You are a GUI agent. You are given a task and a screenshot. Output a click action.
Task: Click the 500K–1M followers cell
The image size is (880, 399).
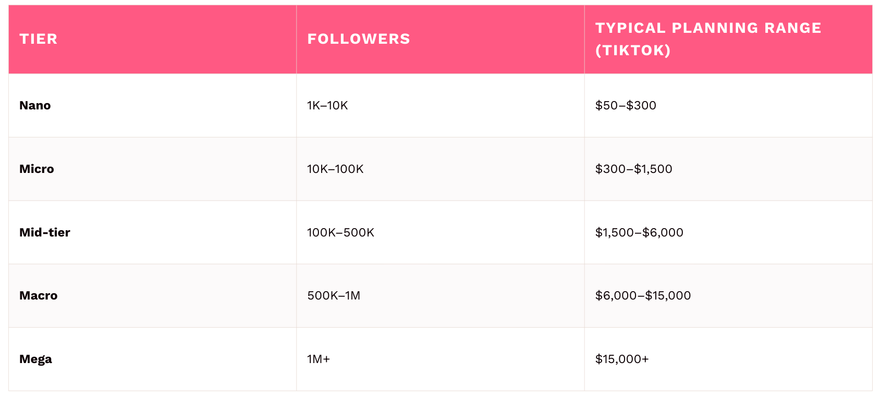[x=334, y=295]
